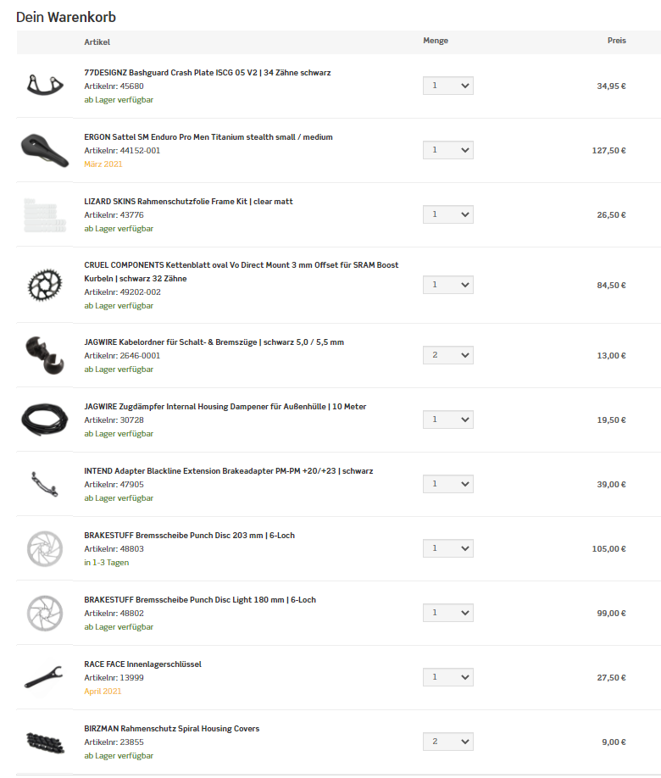
Task: Open the ERGON saddle product thumbnail
Action: tap(44, 151)
